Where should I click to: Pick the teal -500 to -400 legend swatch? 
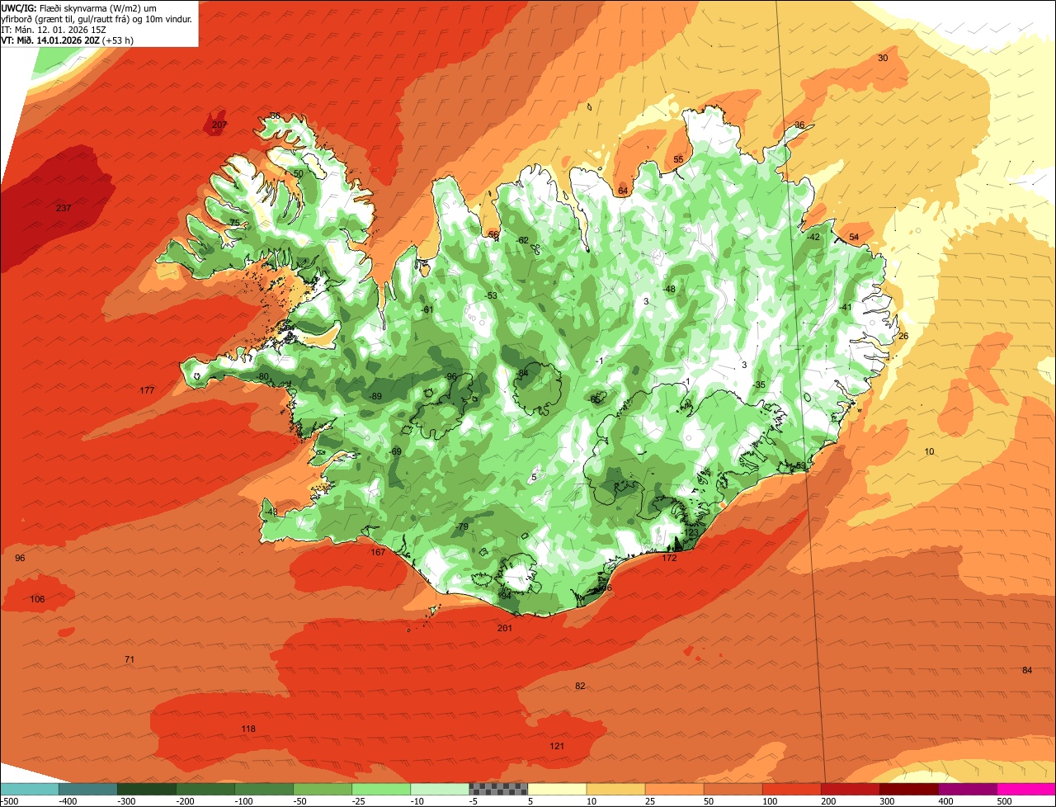tap(30, 789)
